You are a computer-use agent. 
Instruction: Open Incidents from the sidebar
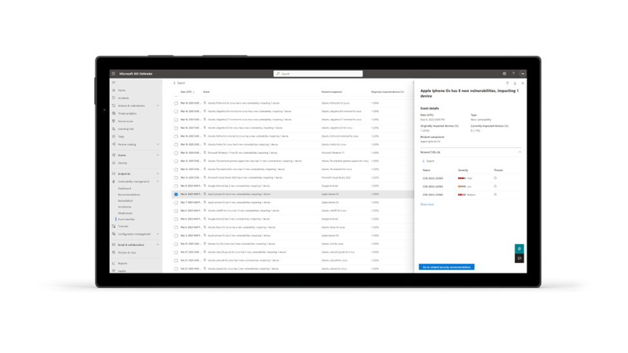124,98
